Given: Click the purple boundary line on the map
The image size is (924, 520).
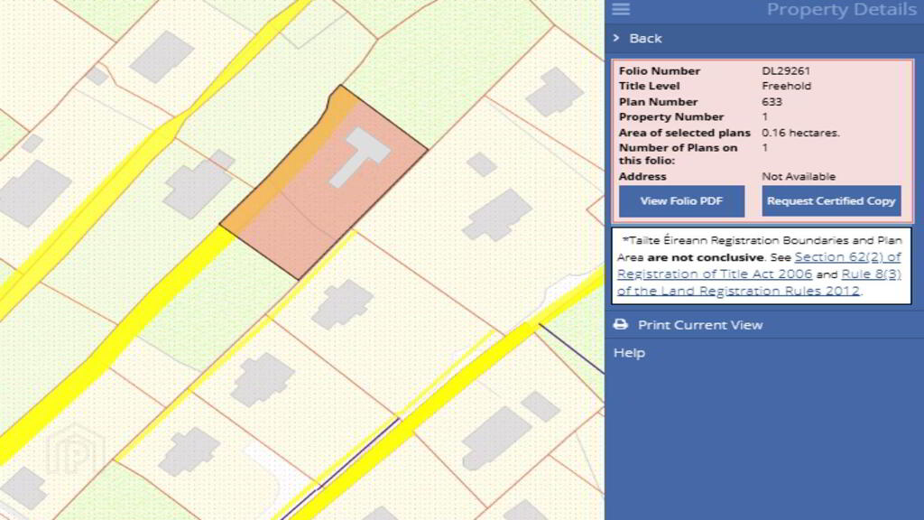Looking at the screenshot, I should pos(568,348).
